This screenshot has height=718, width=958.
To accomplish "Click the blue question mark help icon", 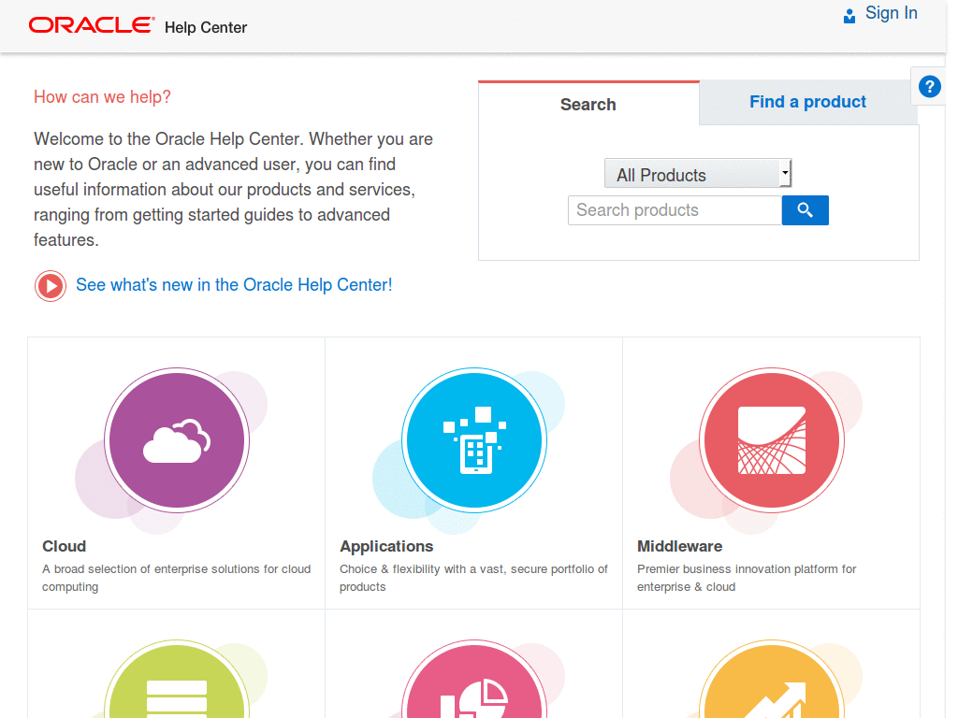I will coord(929,87).
